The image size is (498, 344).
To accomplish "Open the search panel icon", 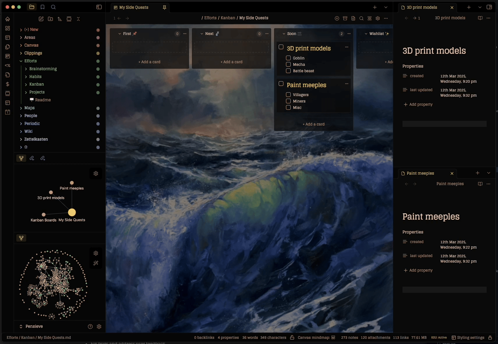I will pos(53,7).
